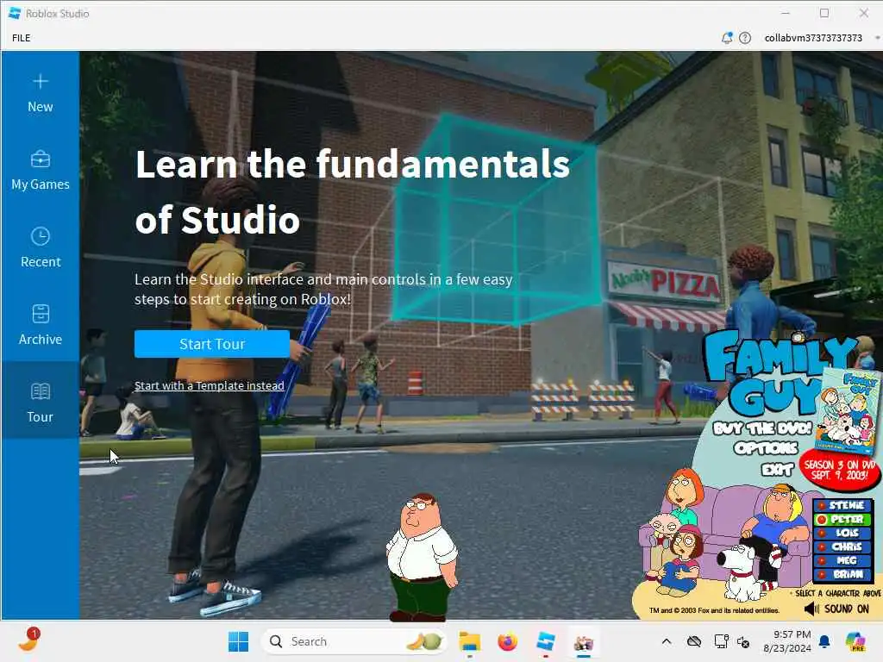The image size is (883, 662).
Task: Click the cloud sync off tray icon
Action: 694,641
